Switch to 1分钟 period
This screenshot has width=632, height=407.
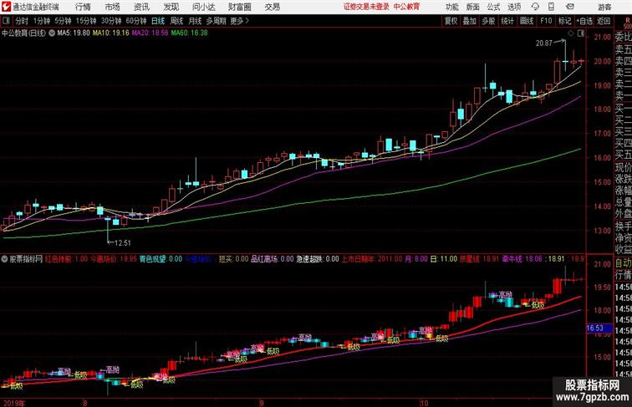tap(42, 21)
